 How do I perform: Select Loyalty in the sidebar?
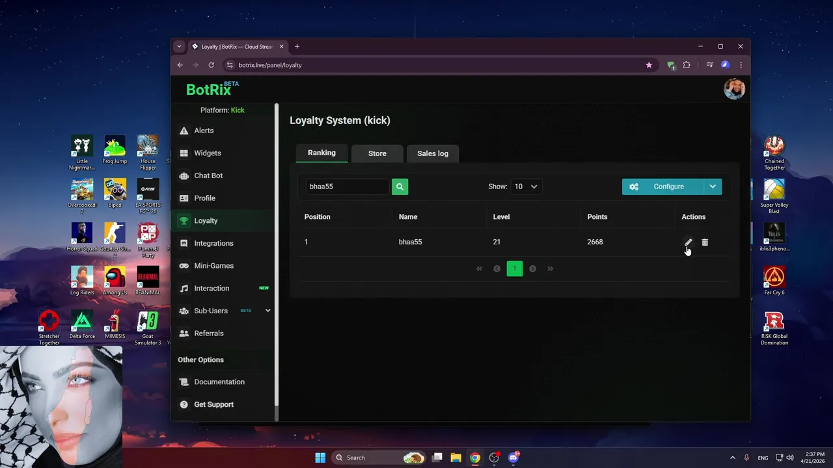(223, 221)
